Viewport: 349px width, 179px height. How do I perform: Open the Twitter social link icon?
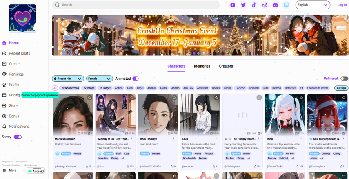pos(243,5)
